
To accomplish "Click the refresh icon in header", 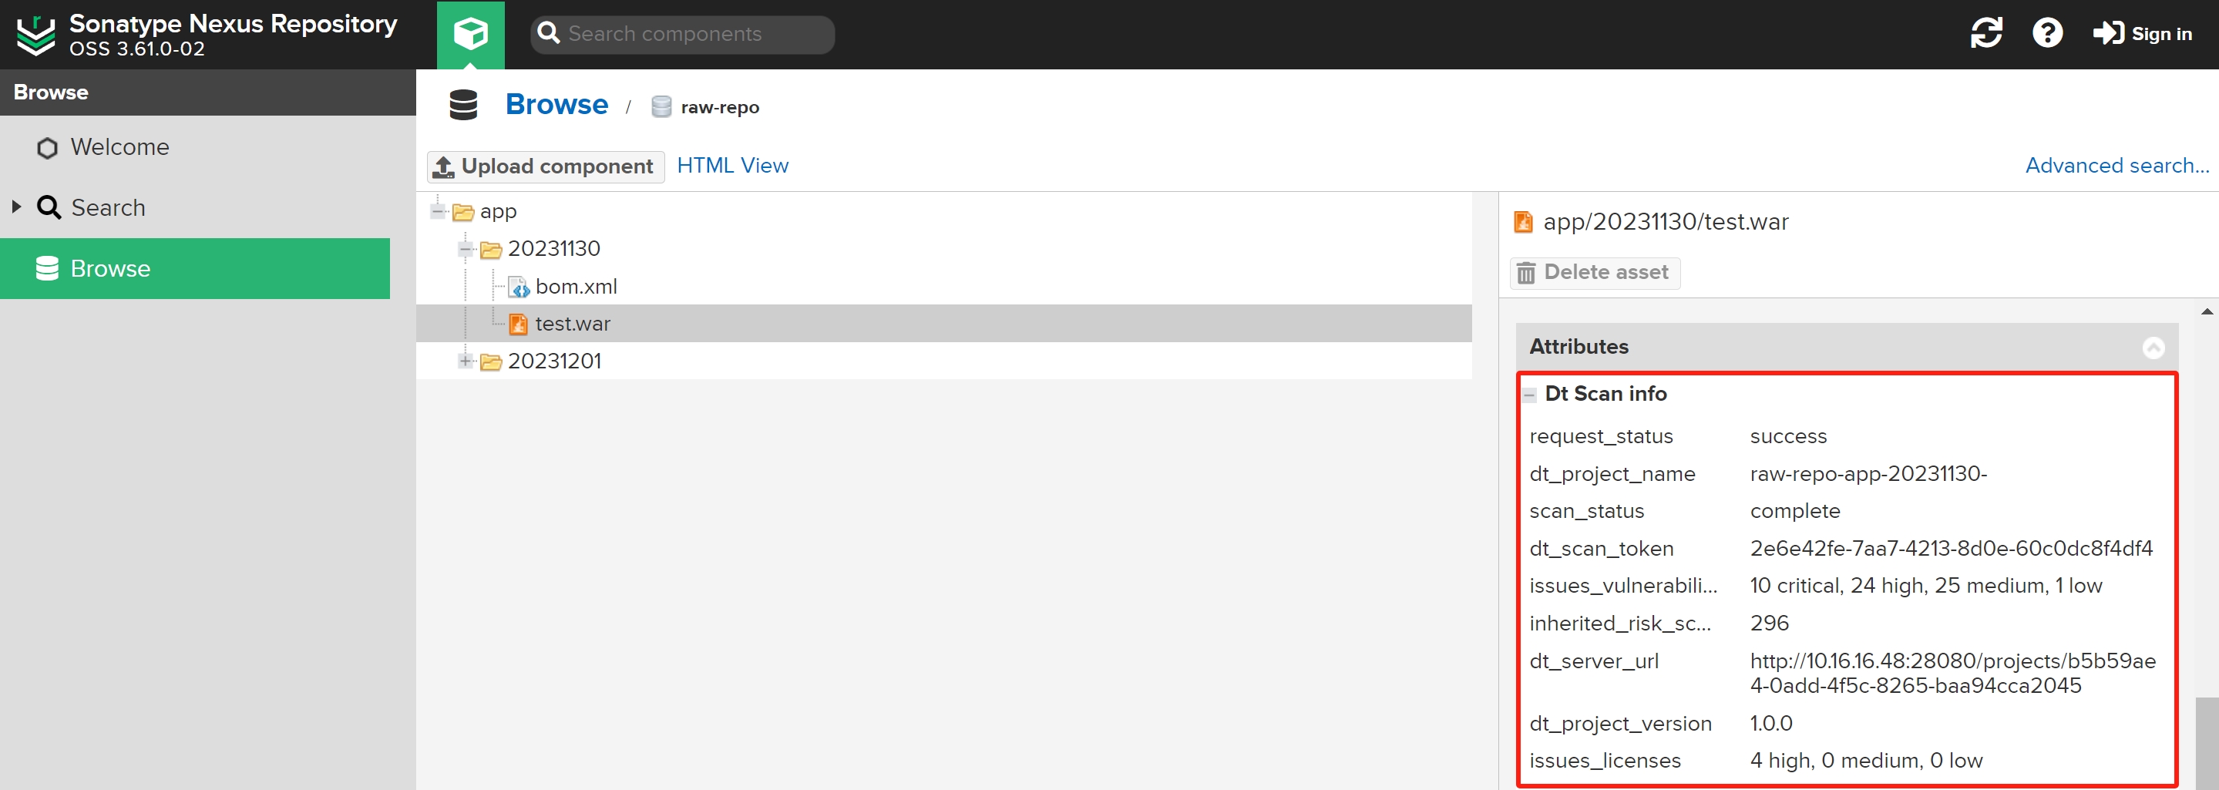I will (x=1985, y=34).
